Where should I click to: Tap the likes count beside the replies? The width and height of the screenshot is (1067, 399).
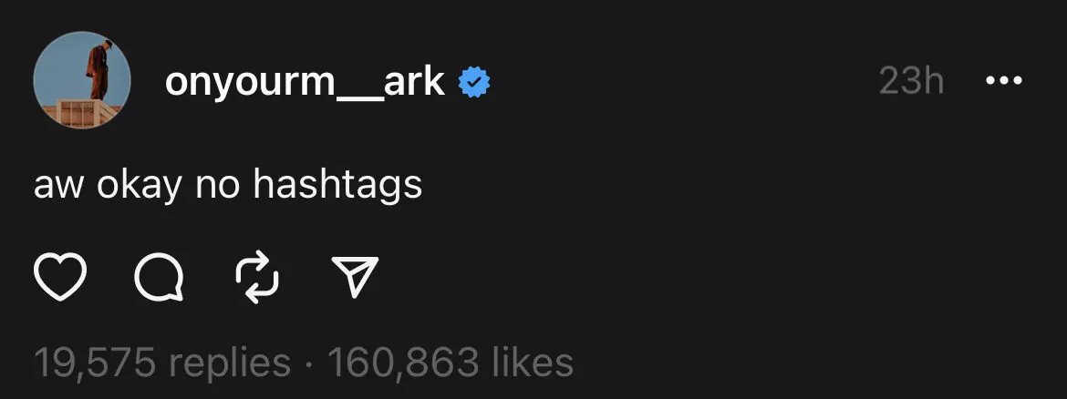click(451, 363)
